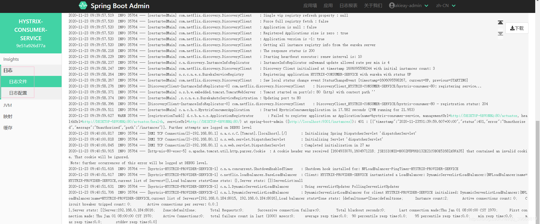Viewport: 540px width, 224px height.
Task: Open the 缓存 sidebar section
Action: pyautogui.click(x=31, y=128)
